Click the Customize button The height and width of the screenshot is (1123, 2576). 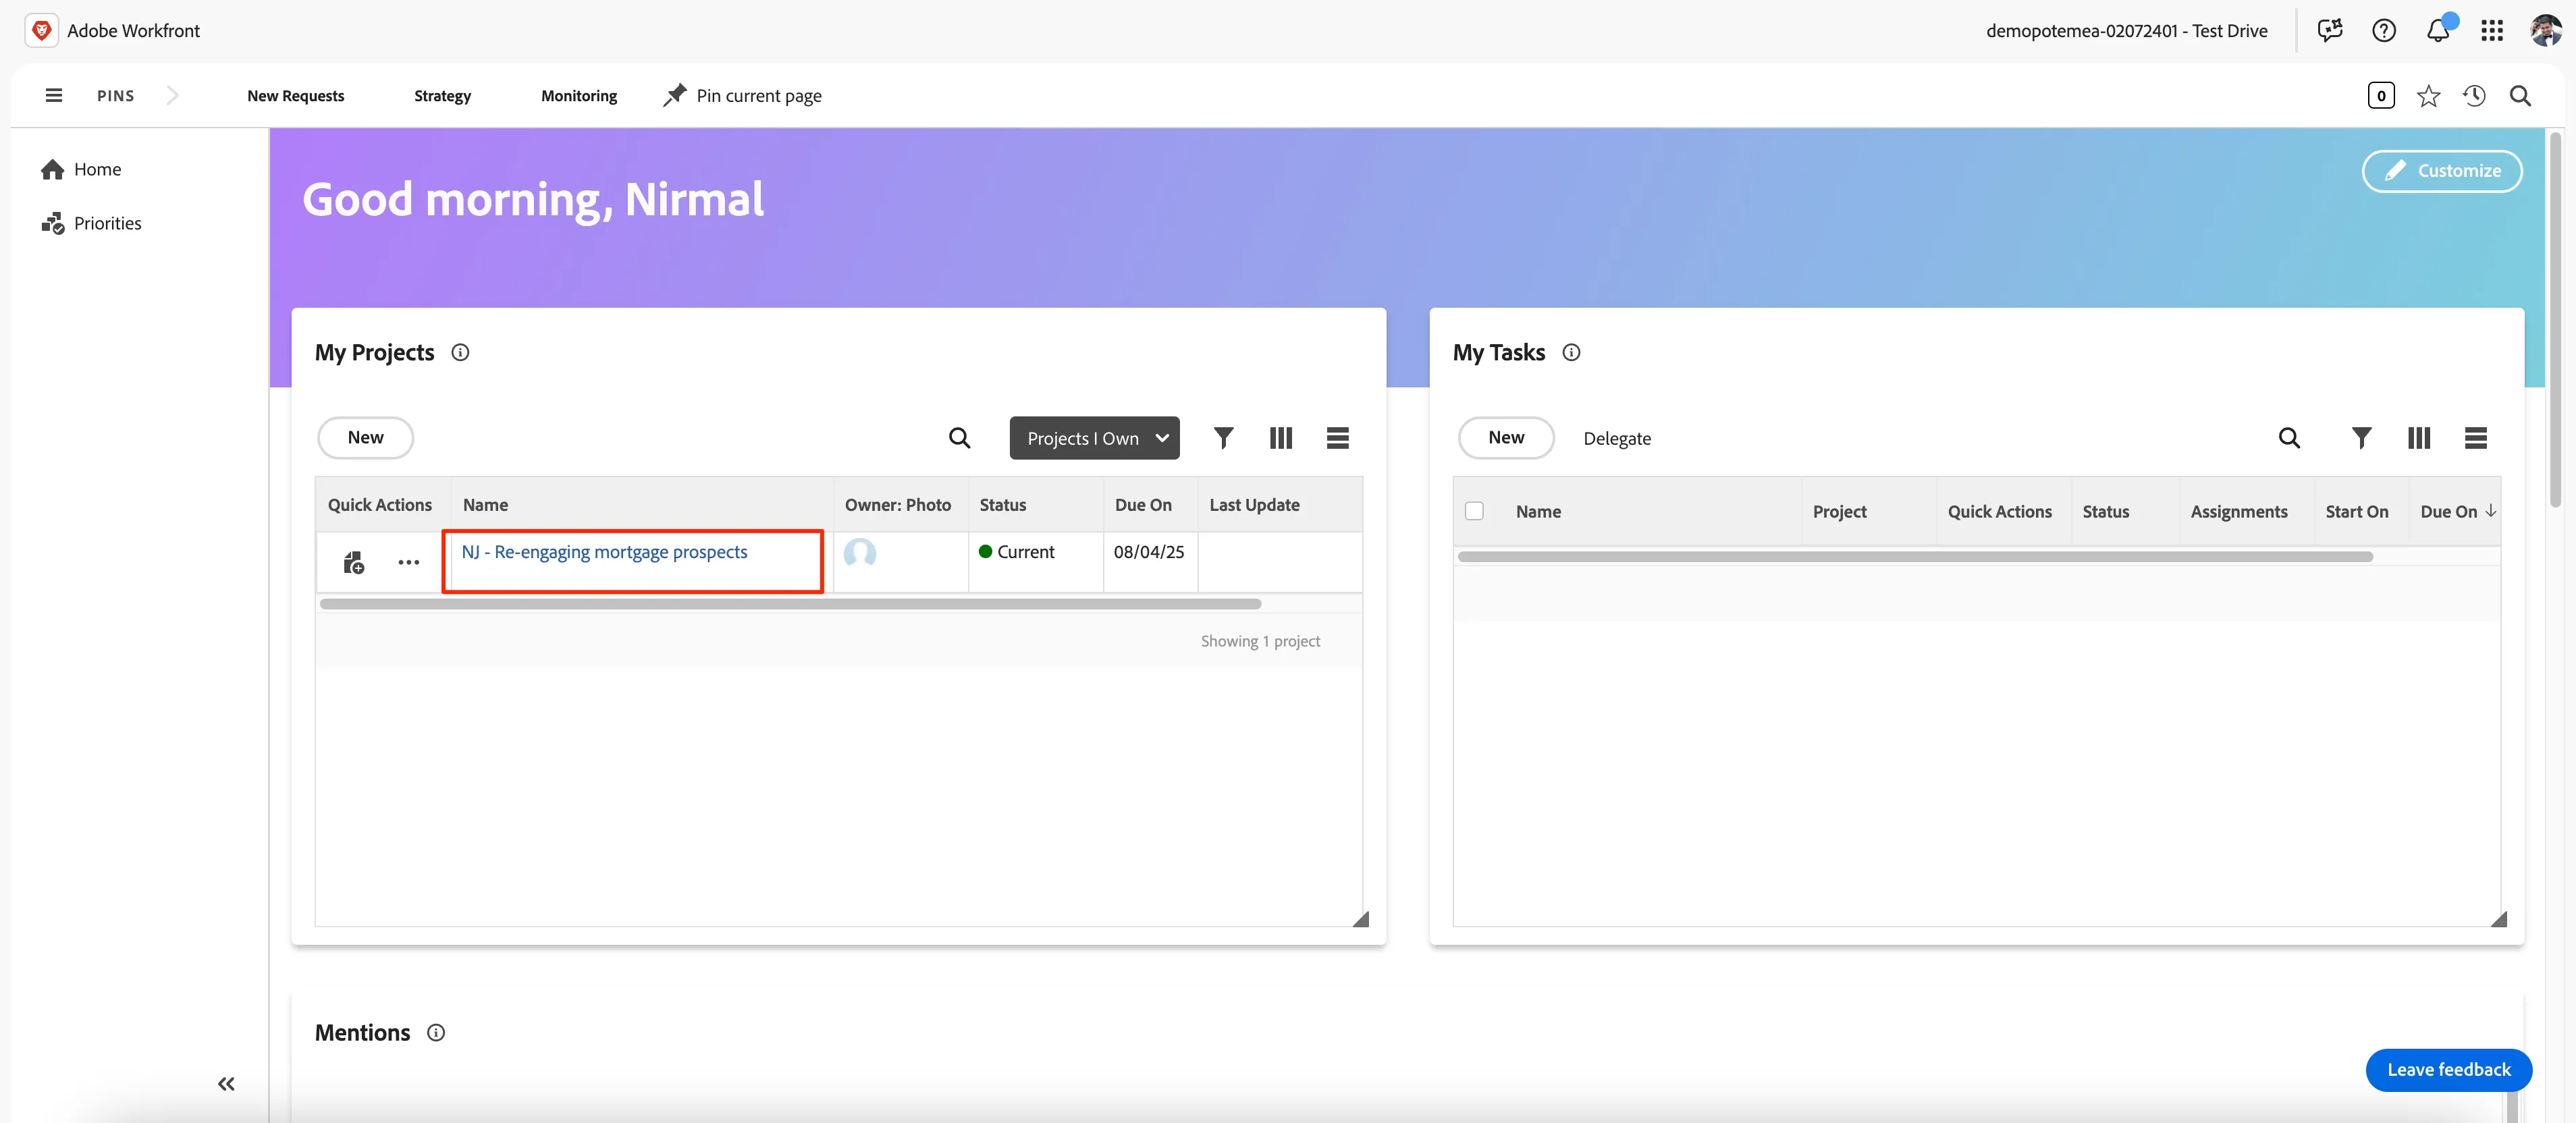(2442, 171)
